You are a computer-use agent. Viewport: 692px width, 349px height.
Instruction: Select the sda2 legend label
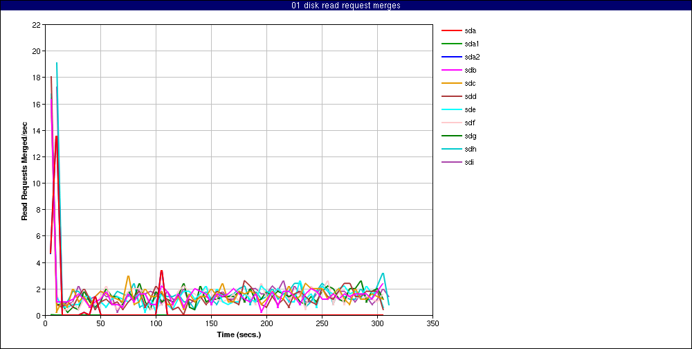(x=472, y=57)
